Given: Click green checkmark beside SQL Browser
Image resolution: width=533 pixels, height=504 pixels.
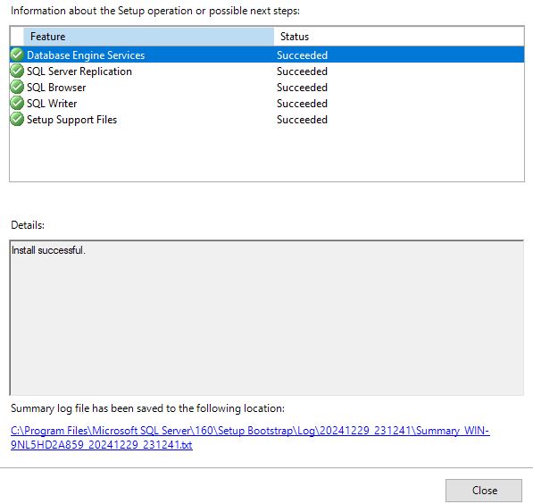Looking at the screenshot, I should 17,87.
